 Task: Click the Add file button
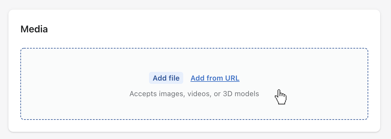pos(166,78)
